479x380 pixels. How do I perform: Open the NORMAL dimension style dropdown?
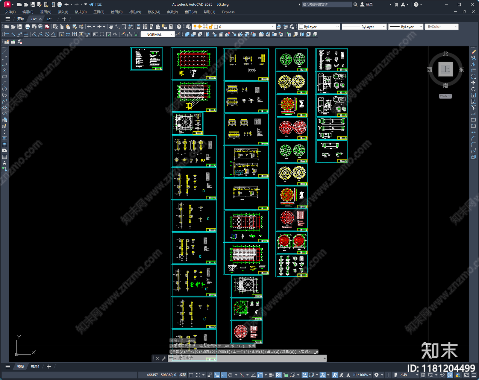tap(158, 34)
